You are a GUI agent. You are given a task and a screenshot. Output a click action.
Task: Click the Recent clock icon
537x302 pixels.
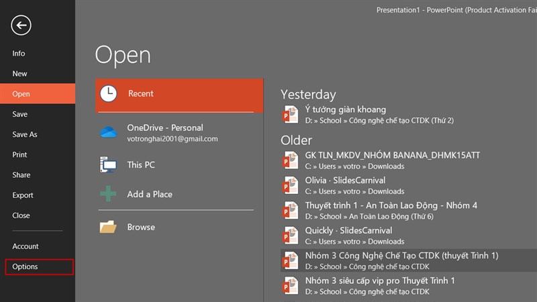click(x=108, y=93)
